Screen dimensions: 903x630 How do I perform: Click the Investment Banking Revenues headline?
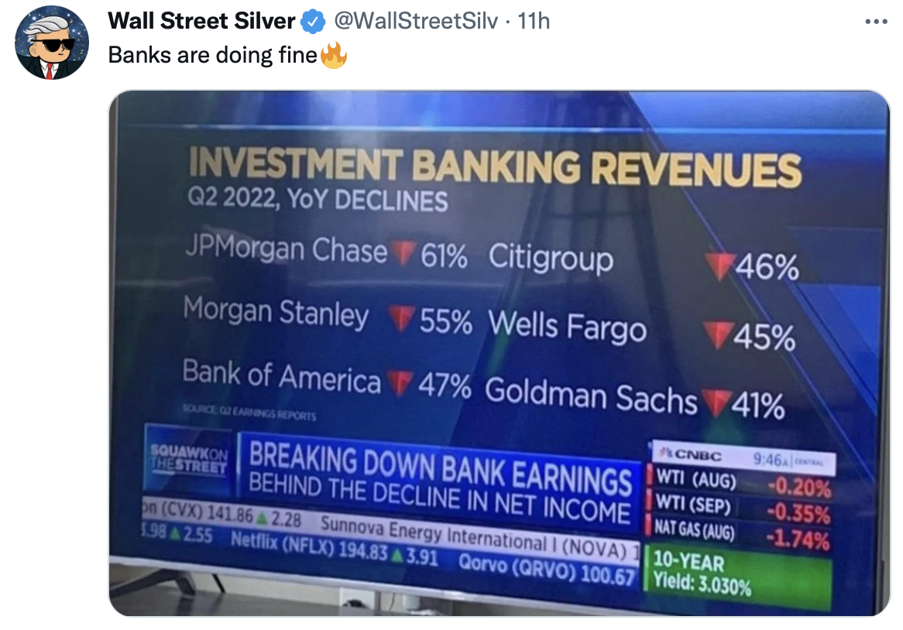494,167
